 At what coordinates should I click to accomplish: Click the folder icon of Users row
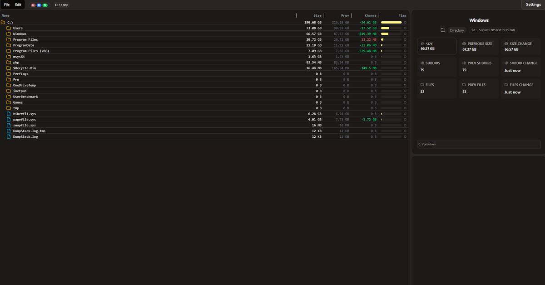click(9, 28)
